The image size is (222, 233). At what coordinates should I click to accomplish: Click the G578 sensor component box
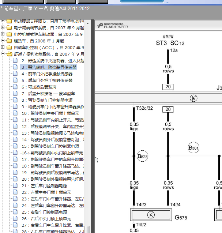151,215
